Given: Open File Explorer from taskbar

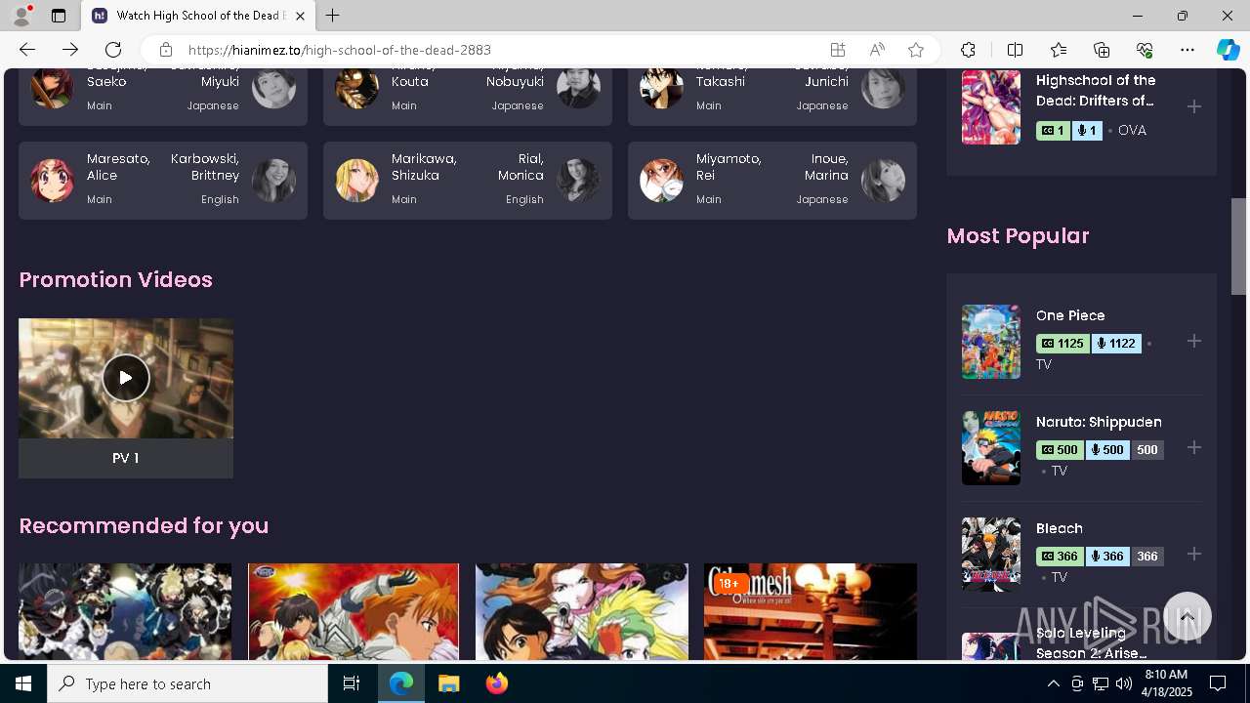Looking at the screenshot, I should 448,683.
